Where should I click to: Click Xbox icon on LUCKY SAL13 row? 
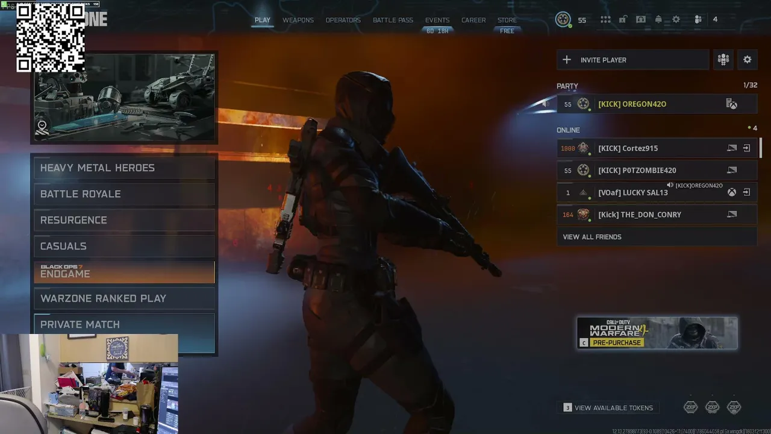click(731, 193)
